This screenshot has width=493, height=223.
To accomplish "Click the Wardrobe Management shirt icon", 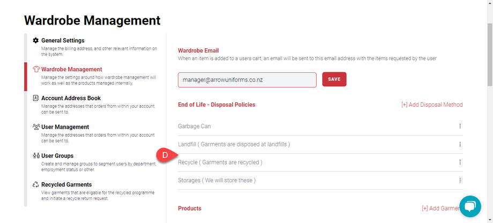I will tap(36, 69).
